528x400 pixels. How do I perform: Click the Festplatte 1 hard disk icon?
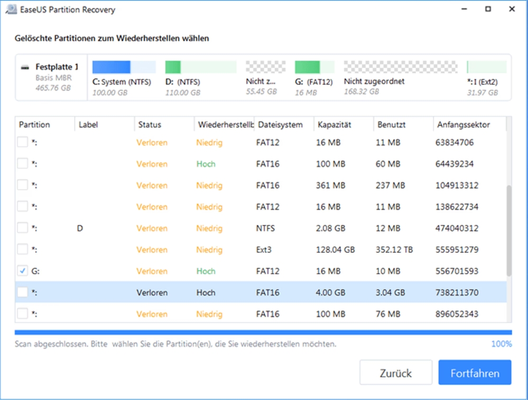tap(25, 68)
